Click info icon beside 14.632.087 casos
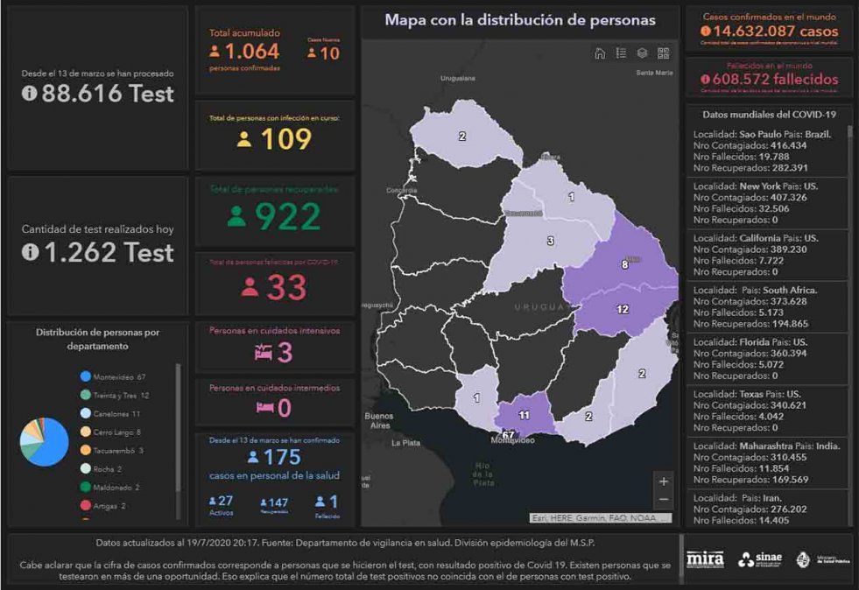This screenshot has height=590, width=859. tap(706, 32)
